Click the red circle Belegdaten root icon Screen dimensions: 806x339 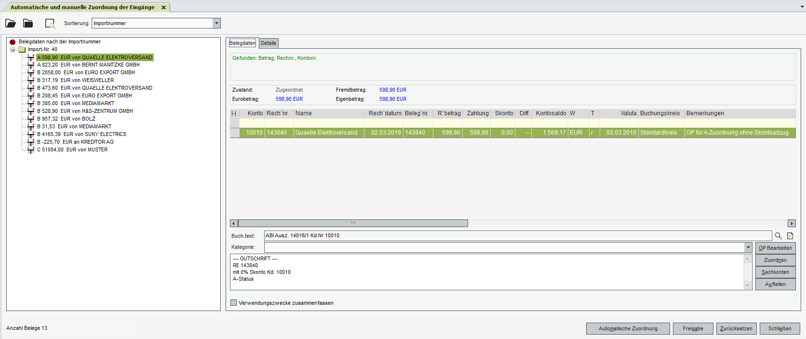[13, 42]
